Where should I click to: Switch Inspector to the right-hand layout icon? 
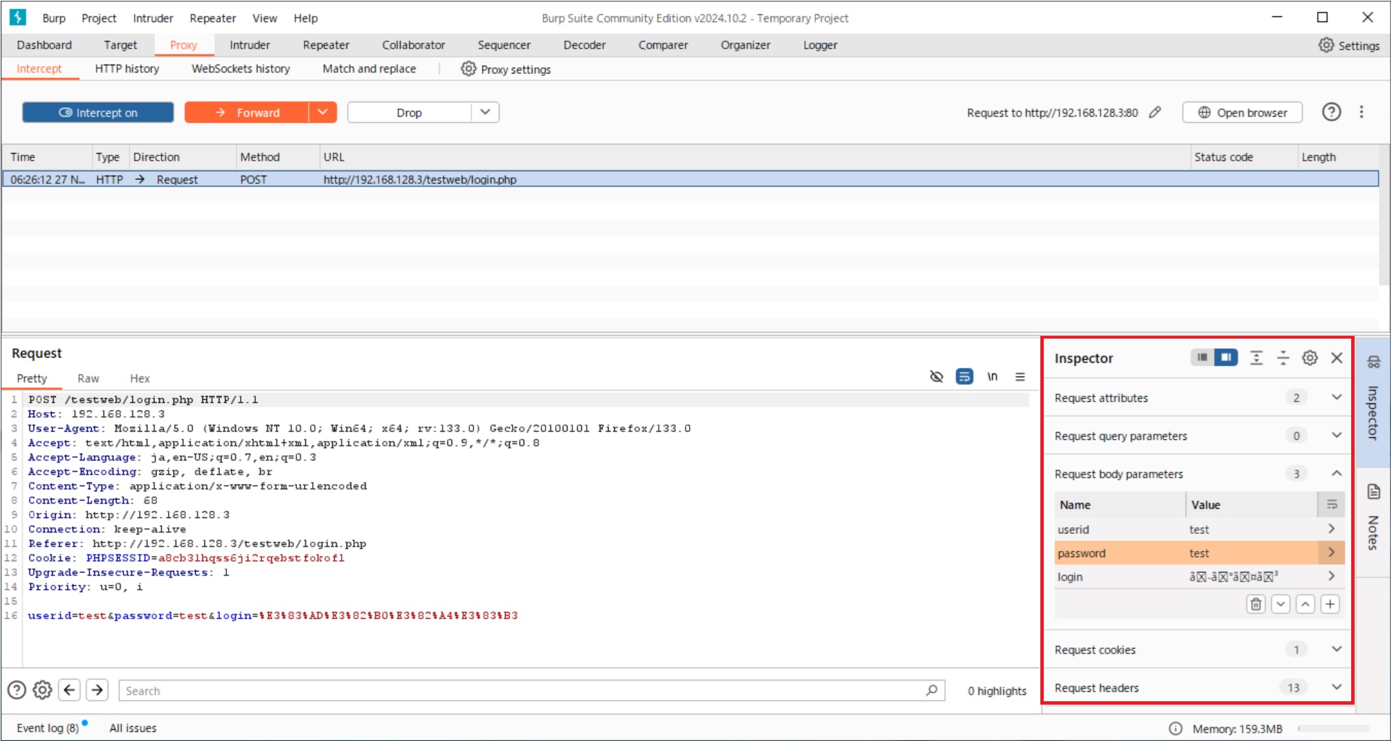tap(1226, 357)
